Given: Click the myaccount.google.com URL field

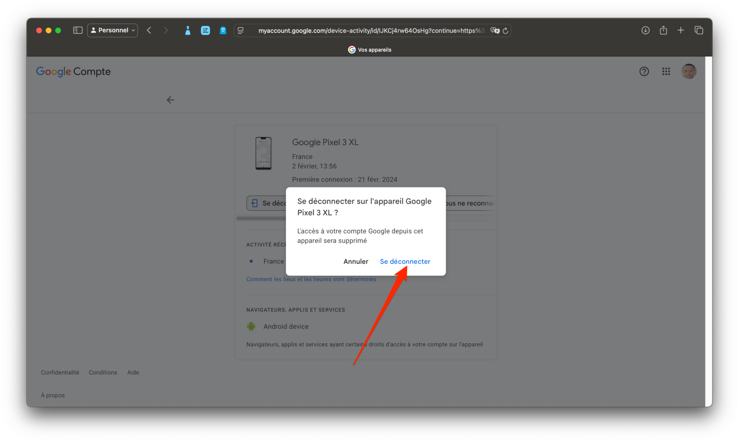Looking at the screenshot, I should (371, 30).
